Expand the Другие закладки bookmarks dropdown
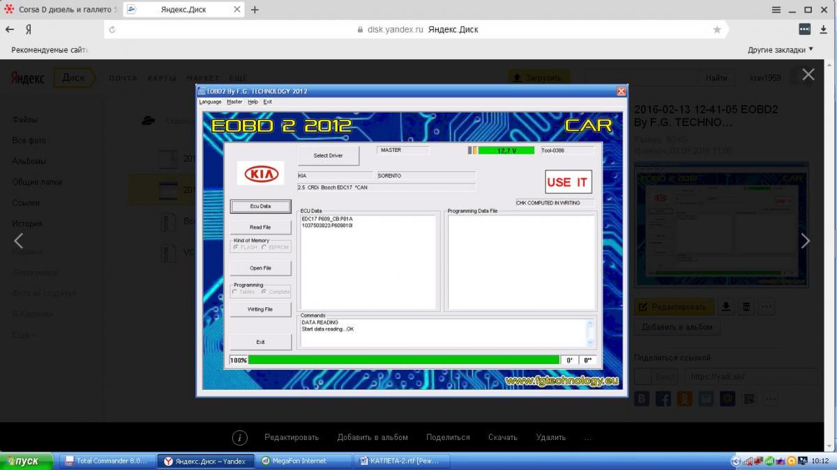This screenshot has width=837, height=470. (781, 50)
